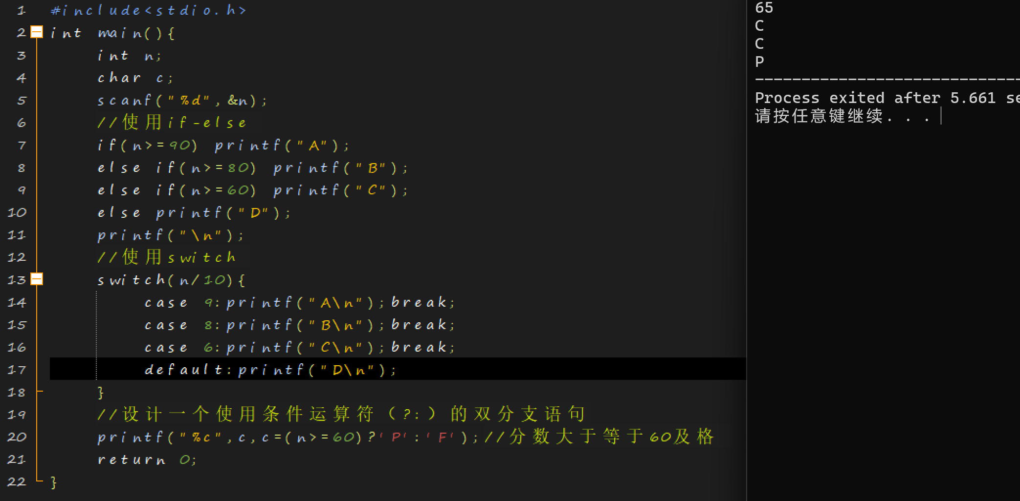The height and width of the screenshot is (501, 1020).
Task: Click the 'case 6:' printf line
Action: (300, 348)
